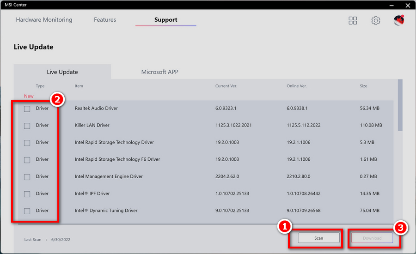Select the Microsoft APP sub-tab

160,72
